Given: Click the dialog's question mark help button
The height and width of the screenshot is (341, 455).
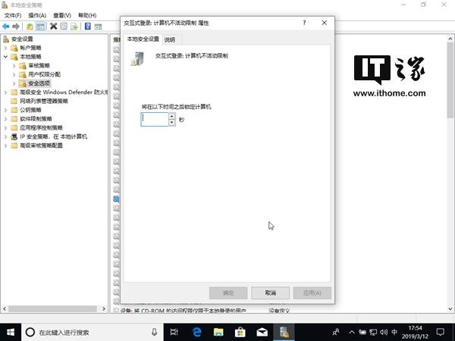Looking at the screenshot, I should click(x=304, y=23).
